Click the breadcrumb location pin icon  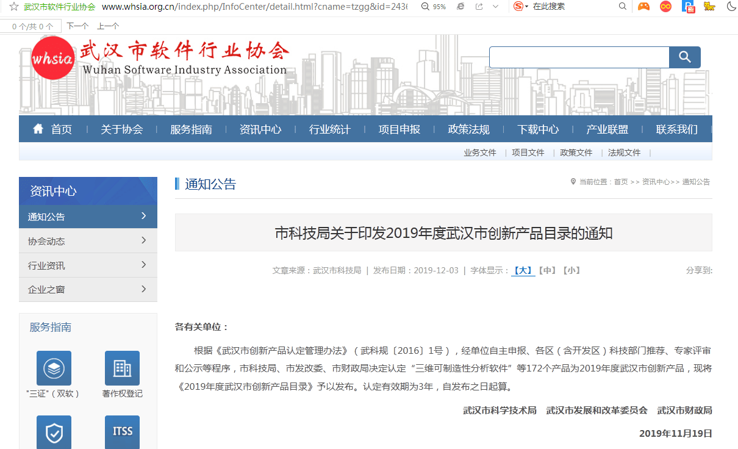point(573,182)
